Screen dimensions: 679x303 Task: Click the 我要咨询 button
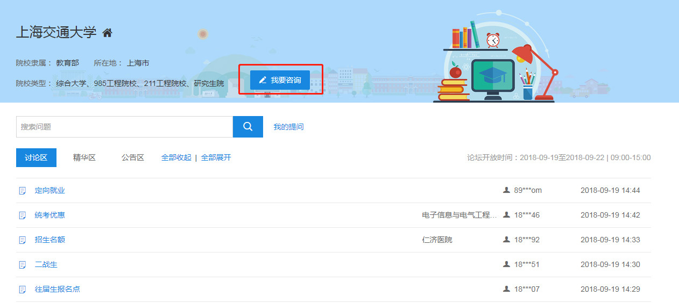pos(280,80)
